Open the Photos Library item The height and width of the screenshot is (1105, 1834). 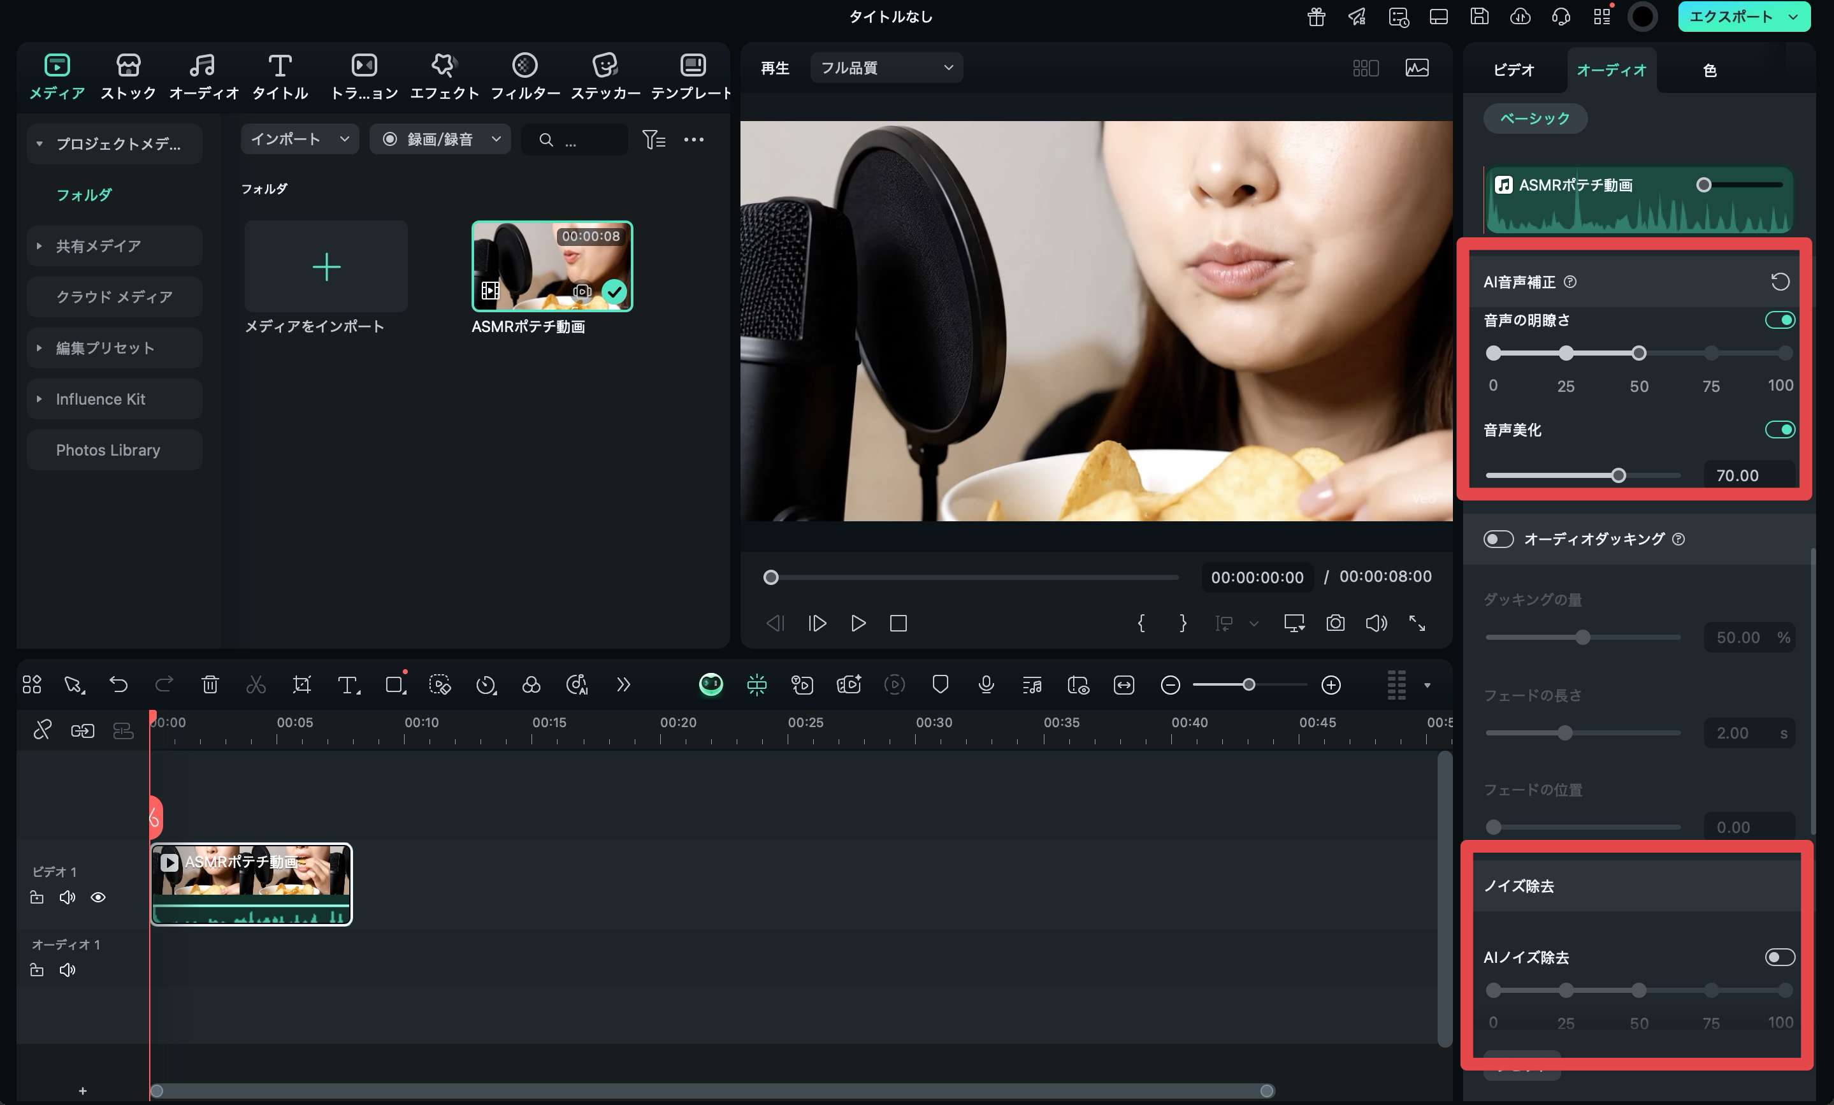(x=114, y=450)
